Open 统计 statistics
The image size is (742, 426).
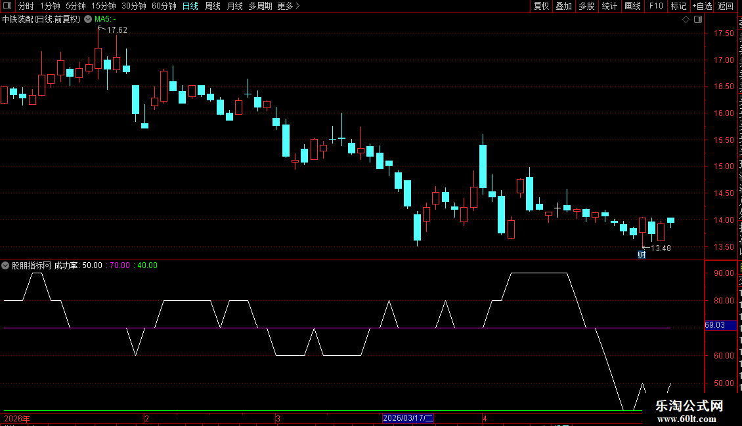(609, 6)
